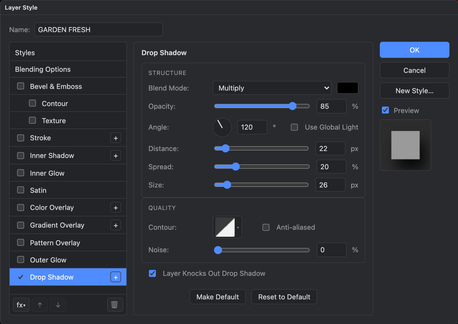Click the Size slider handle
Viewport: 458px width, 324px height.
click(227, 185)
